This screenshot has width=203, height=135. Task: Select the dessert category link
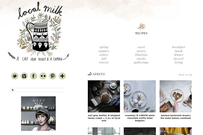tap(179, 59)
